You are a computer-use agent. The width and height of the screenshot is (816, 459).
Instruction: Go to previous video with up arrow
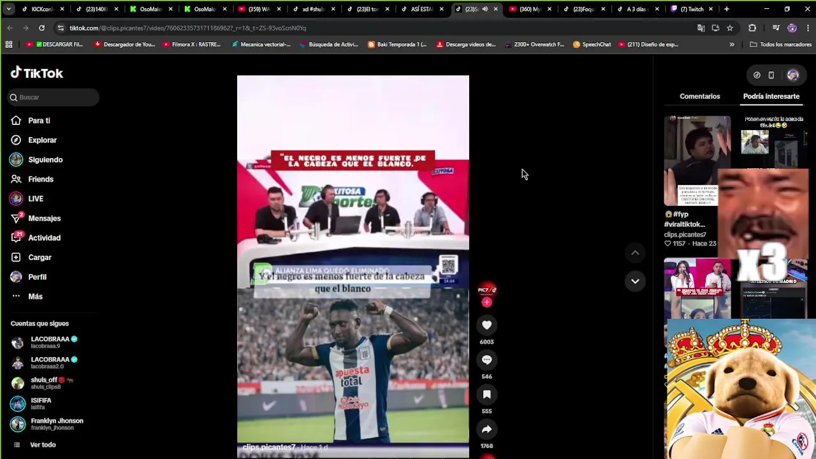(635, 253)
